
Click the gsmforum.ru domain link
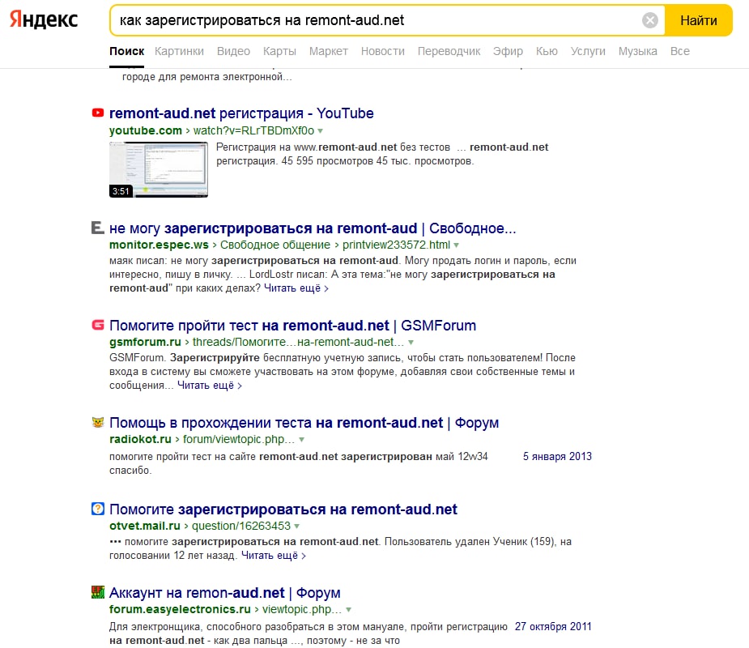[145, 342]
